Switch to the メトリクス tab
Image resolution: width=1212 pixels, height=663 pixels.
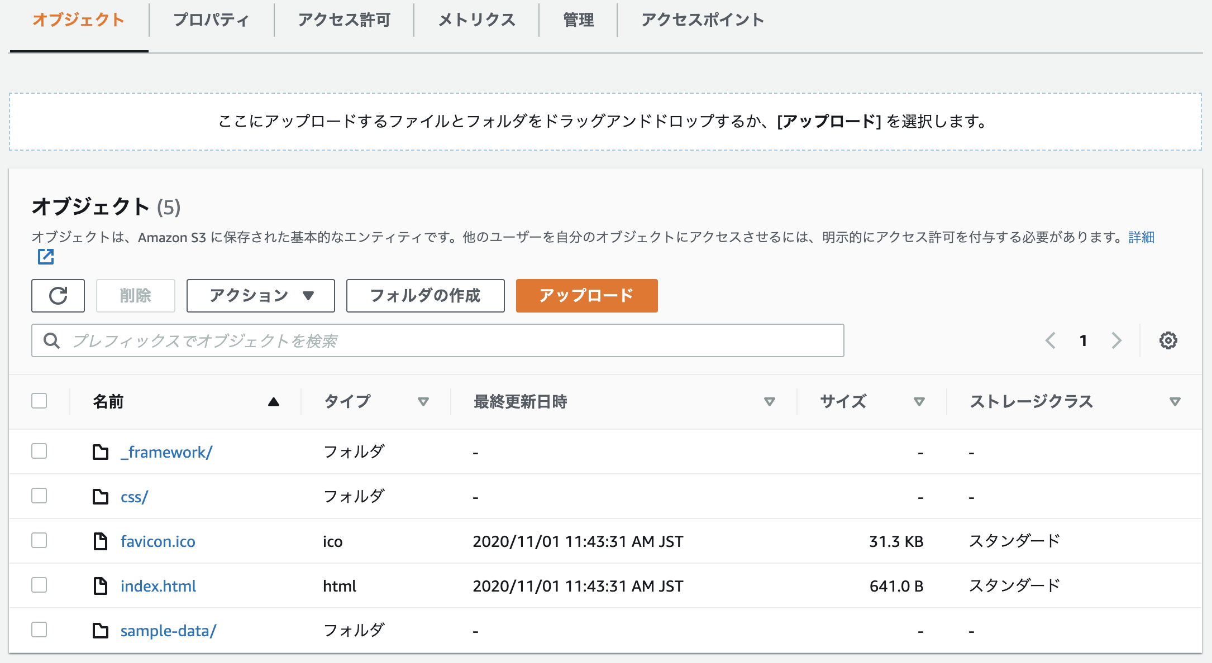pyautogui.click(x=477, y=20)
